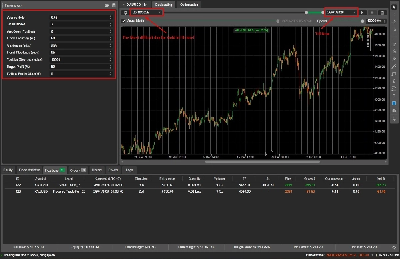
Task: Click the date range slider end handle
Action: tap(323, 13)
